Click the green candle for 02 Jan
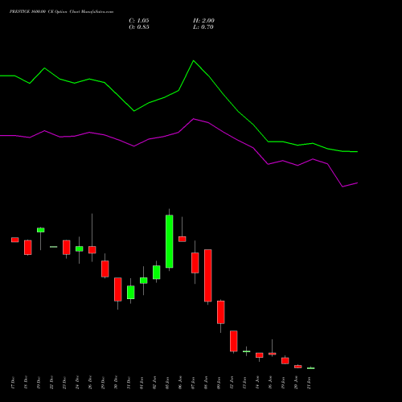The height and width of the screenshot is (402, 402). [157, 273]
